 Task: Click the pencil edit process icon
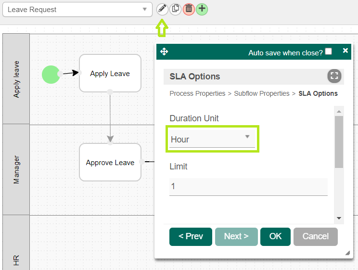coord(163,9)
